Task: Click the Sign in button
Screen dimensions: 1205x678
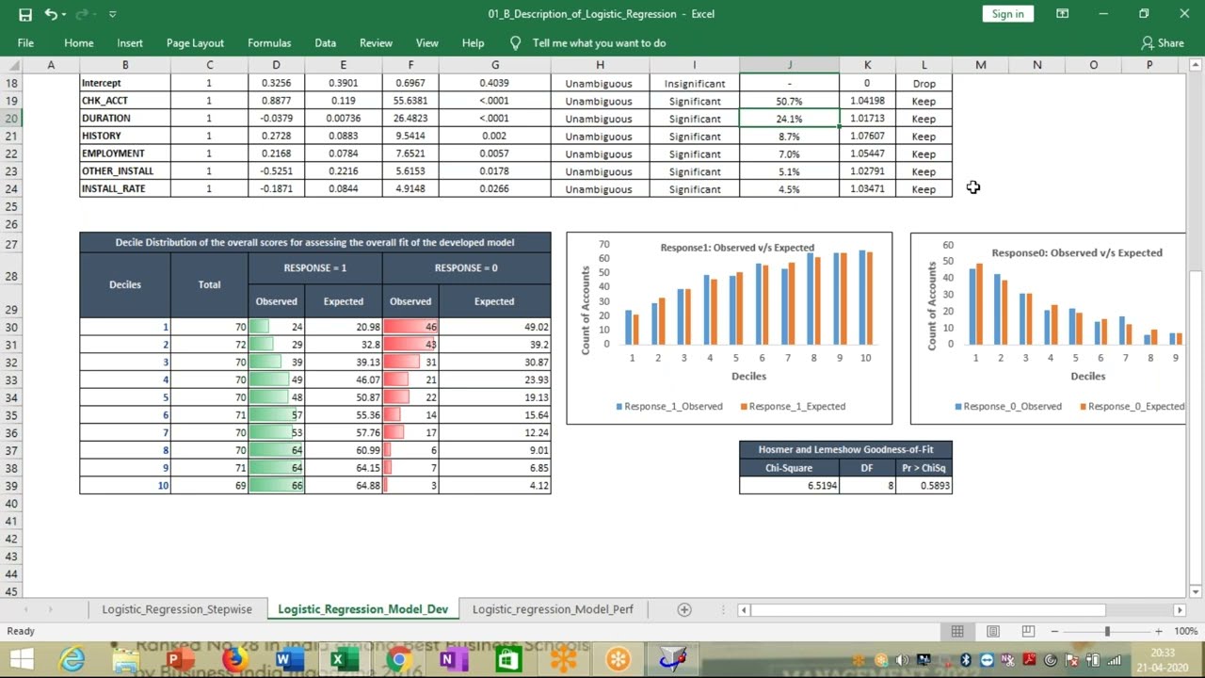Action: tap(1007, 14)
